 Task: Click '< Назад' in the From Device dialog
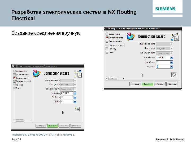pos(135,84)
